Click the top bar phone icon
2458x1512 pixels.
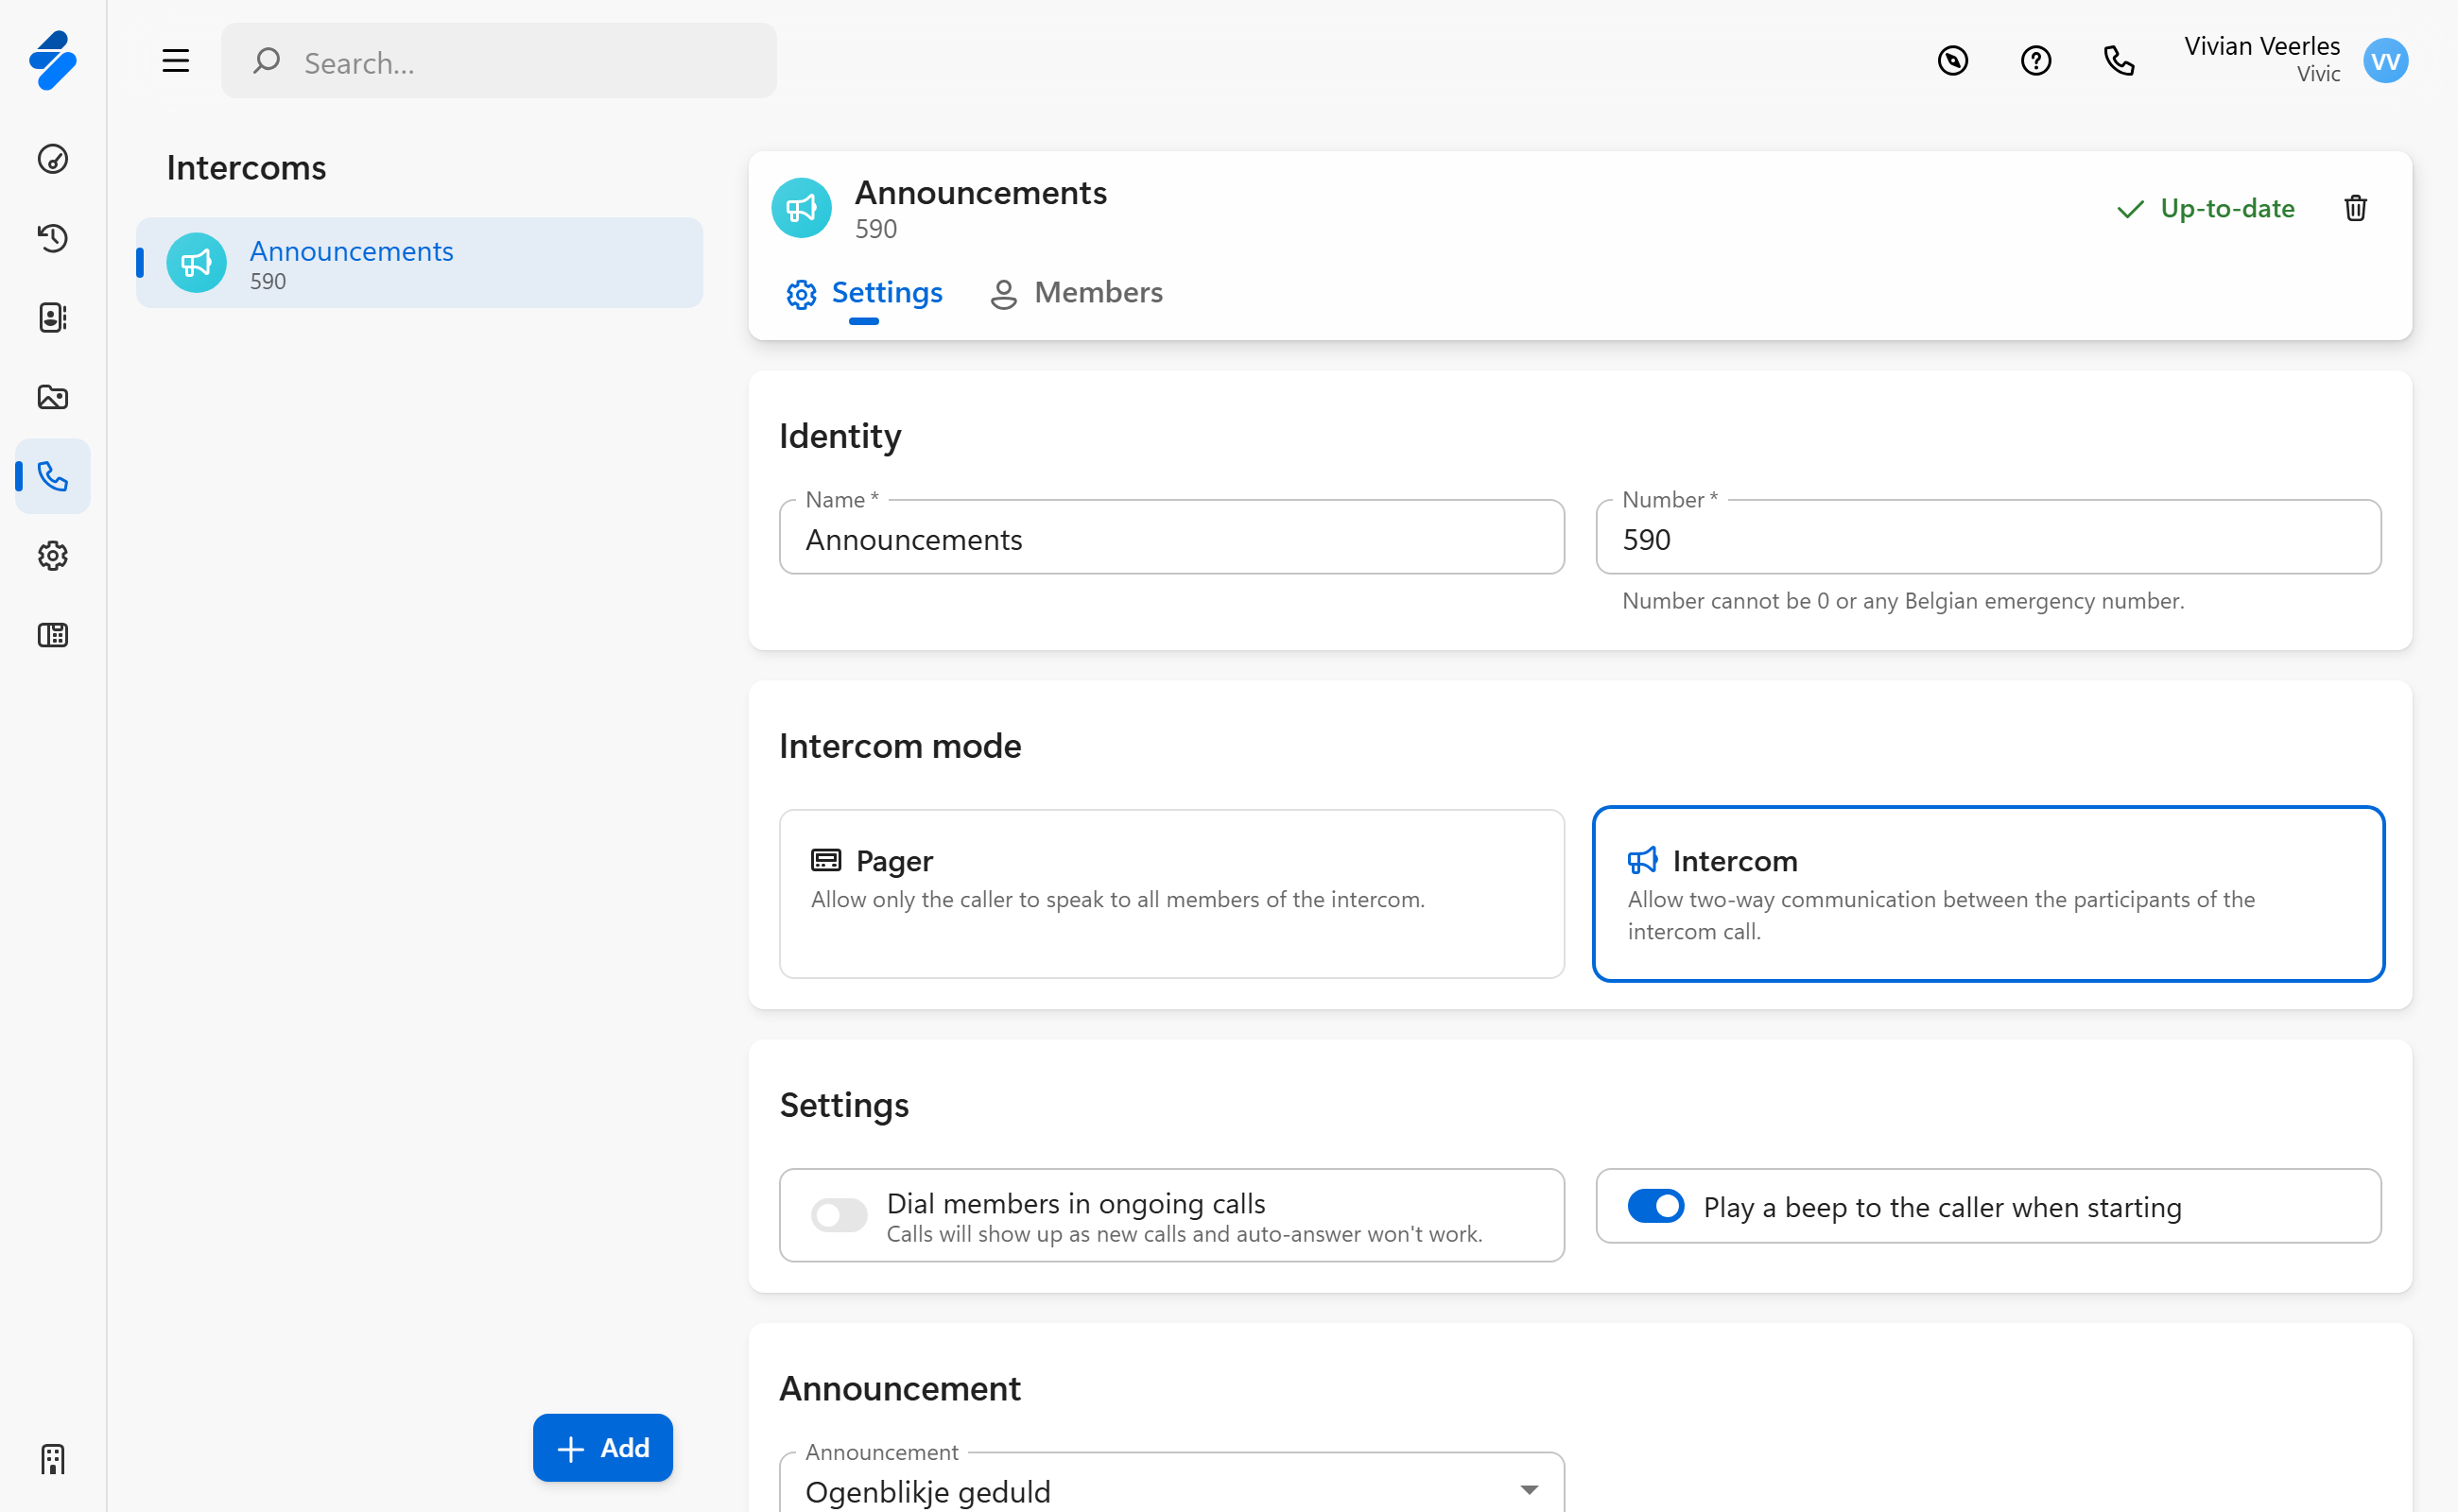(2118, 62)
